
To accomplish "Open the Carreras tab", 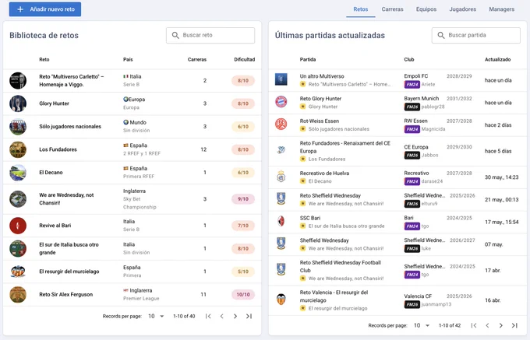I will tap(392, 9).
